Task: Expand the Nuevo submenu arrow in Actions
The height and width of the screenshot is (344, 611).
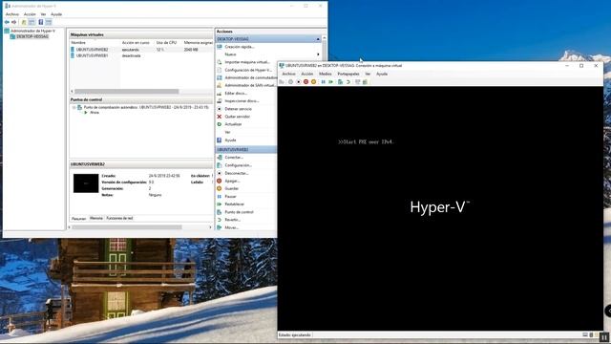Action: pyautogui.click(x=318, y=54)
